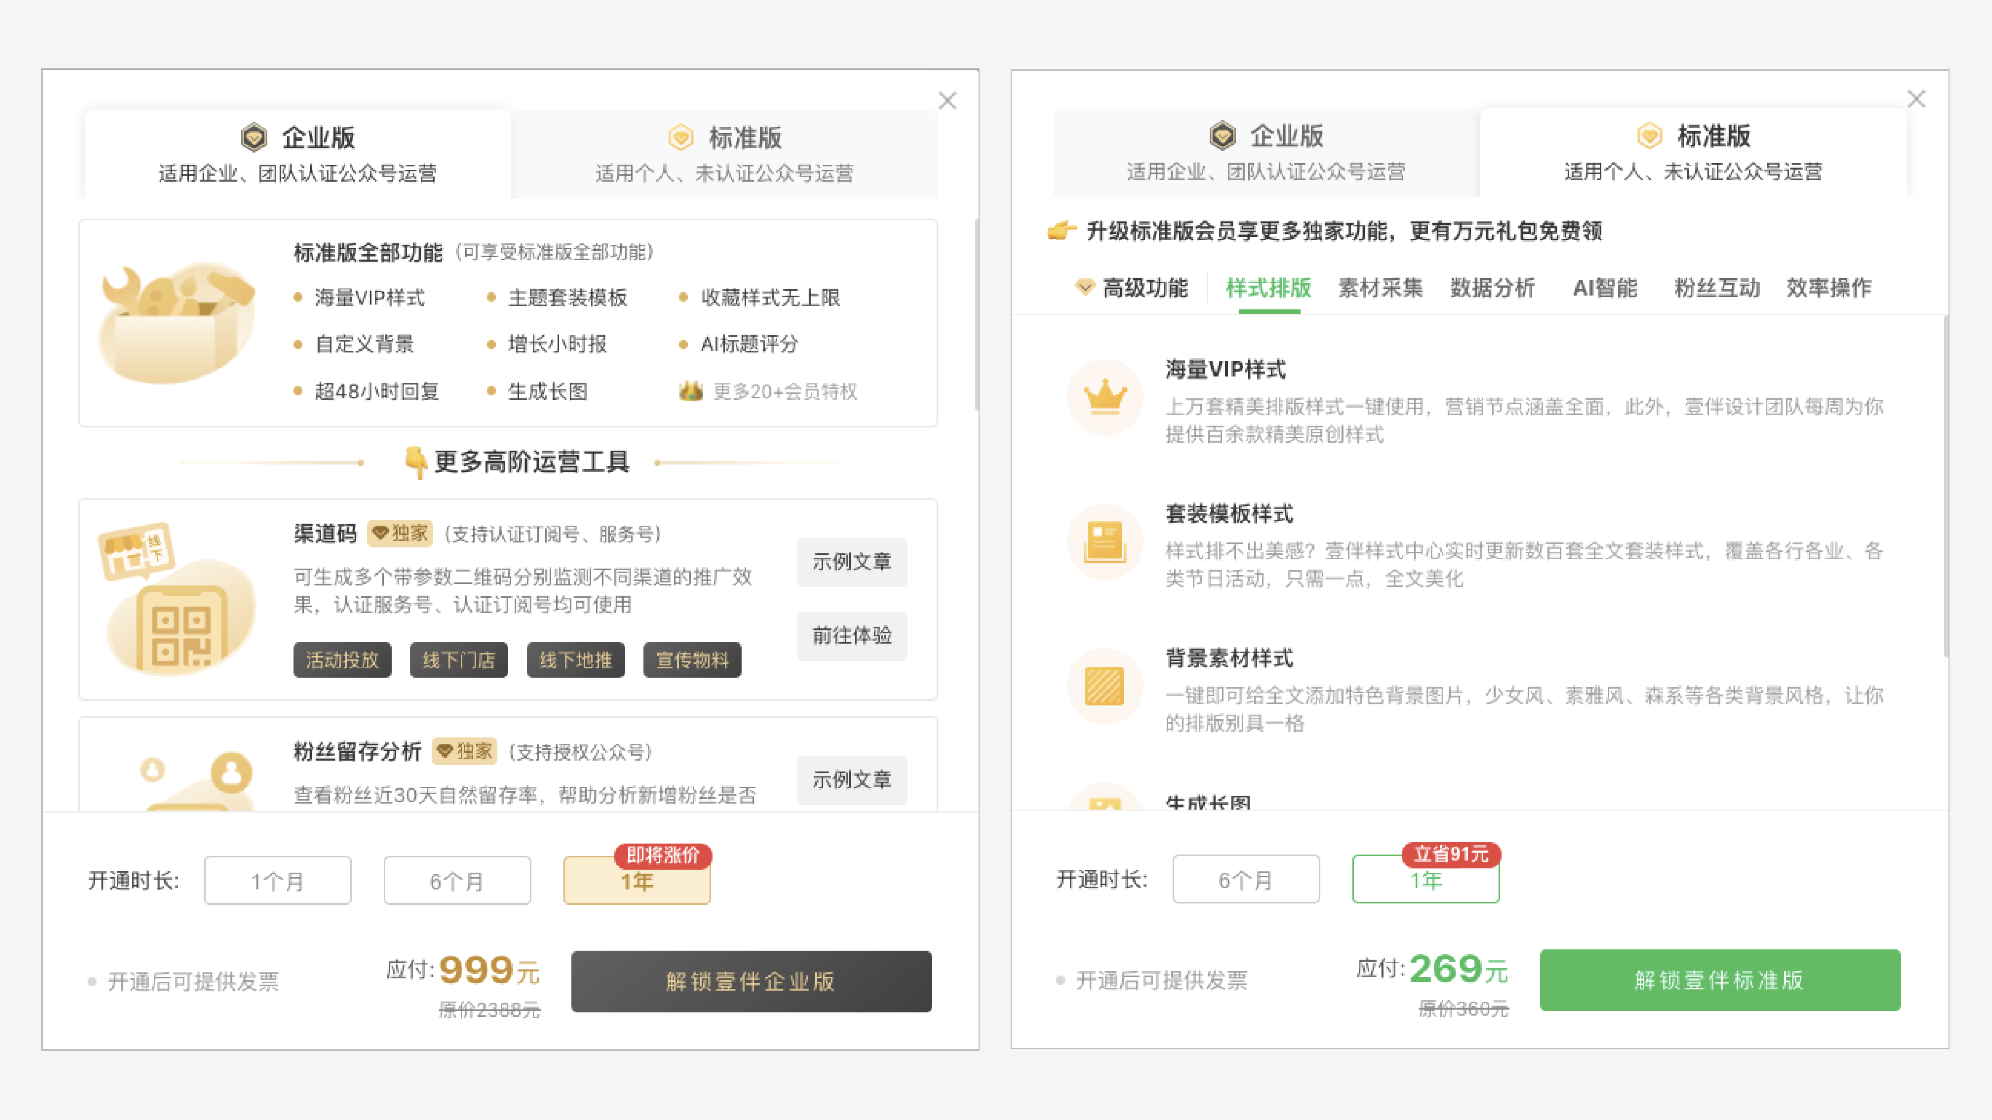Open the 粉丝互动 feature tab
Screen dimensions: 1992x1120
point(1718,288)
